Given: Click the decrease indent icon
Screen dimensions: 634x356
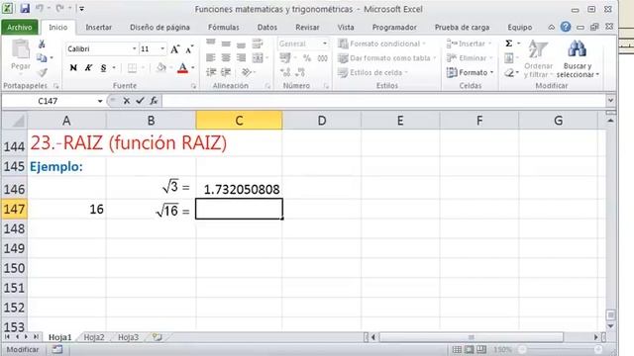Looking at the screenshot, I should click(x=211, y=72).
